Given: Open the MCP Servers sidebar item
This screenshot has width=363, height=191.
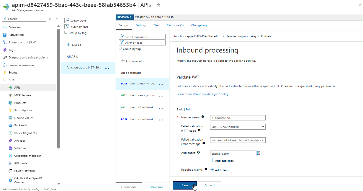Looking at the screenshot, I should pos(22,95).
